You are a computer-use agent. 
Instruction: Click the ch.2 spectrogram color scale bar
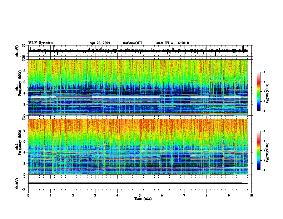pos(259,151)
